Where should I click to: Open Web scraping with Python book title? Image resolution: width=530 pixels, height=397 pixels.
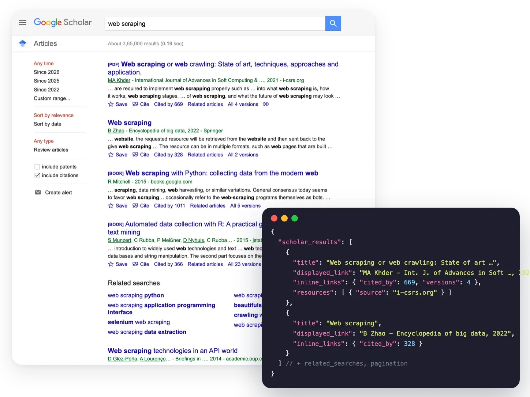coord(222,173)
